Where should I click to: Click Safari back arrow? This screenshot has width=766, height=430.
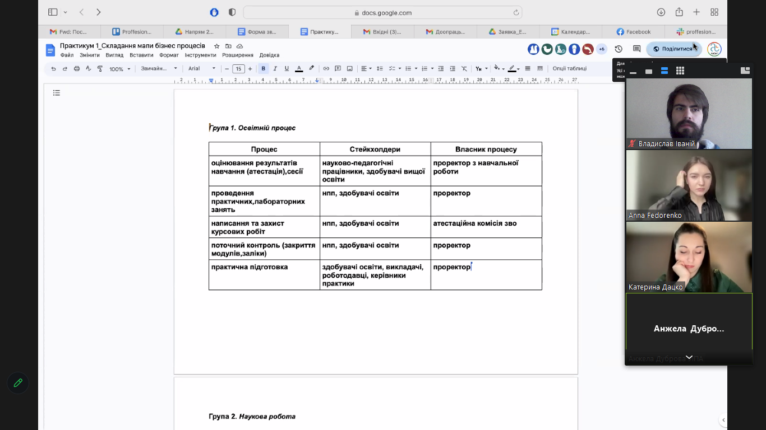[81, 12]
